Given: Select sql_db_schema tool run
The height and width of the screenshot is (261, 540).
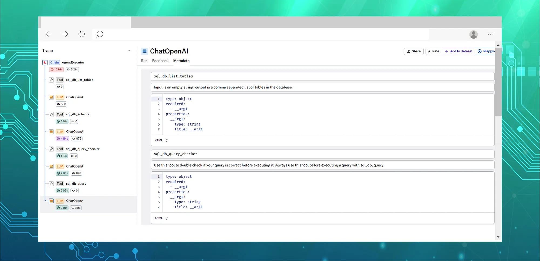Looking at the screenshot, I should [77, 114].
